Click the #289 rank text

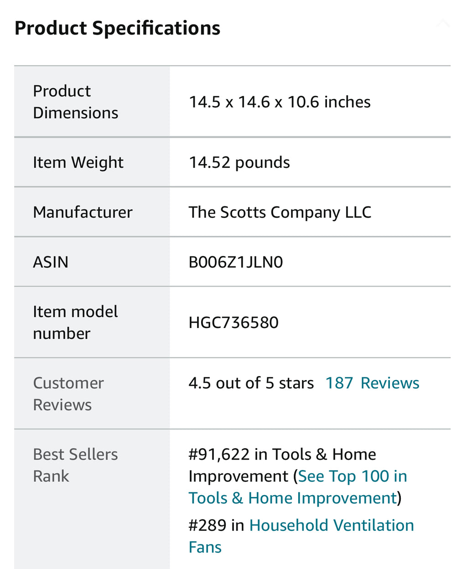click(x=208, y=526)
